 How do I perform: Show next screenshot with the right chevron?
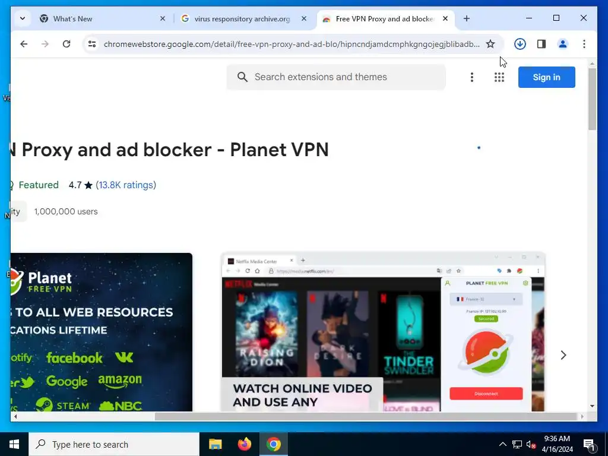click(563, 355)
